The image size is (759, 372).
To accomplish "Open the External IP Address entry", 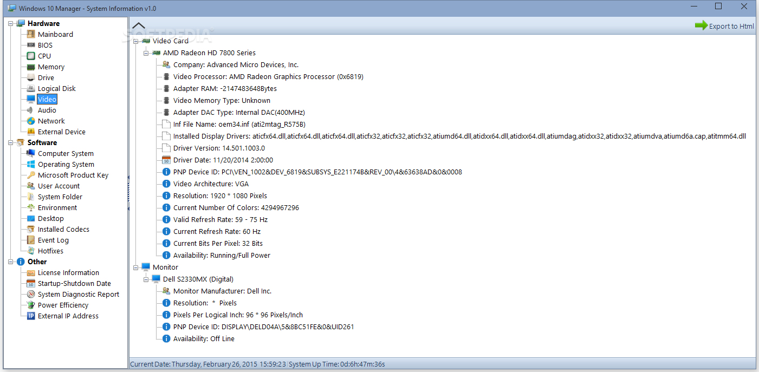I will click(x=68, y=316).
